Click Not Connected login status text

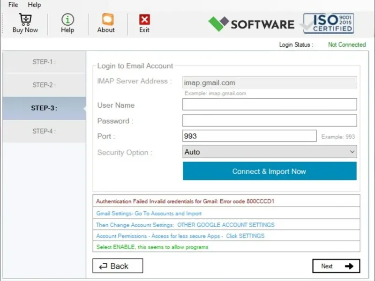pos(347,44)
